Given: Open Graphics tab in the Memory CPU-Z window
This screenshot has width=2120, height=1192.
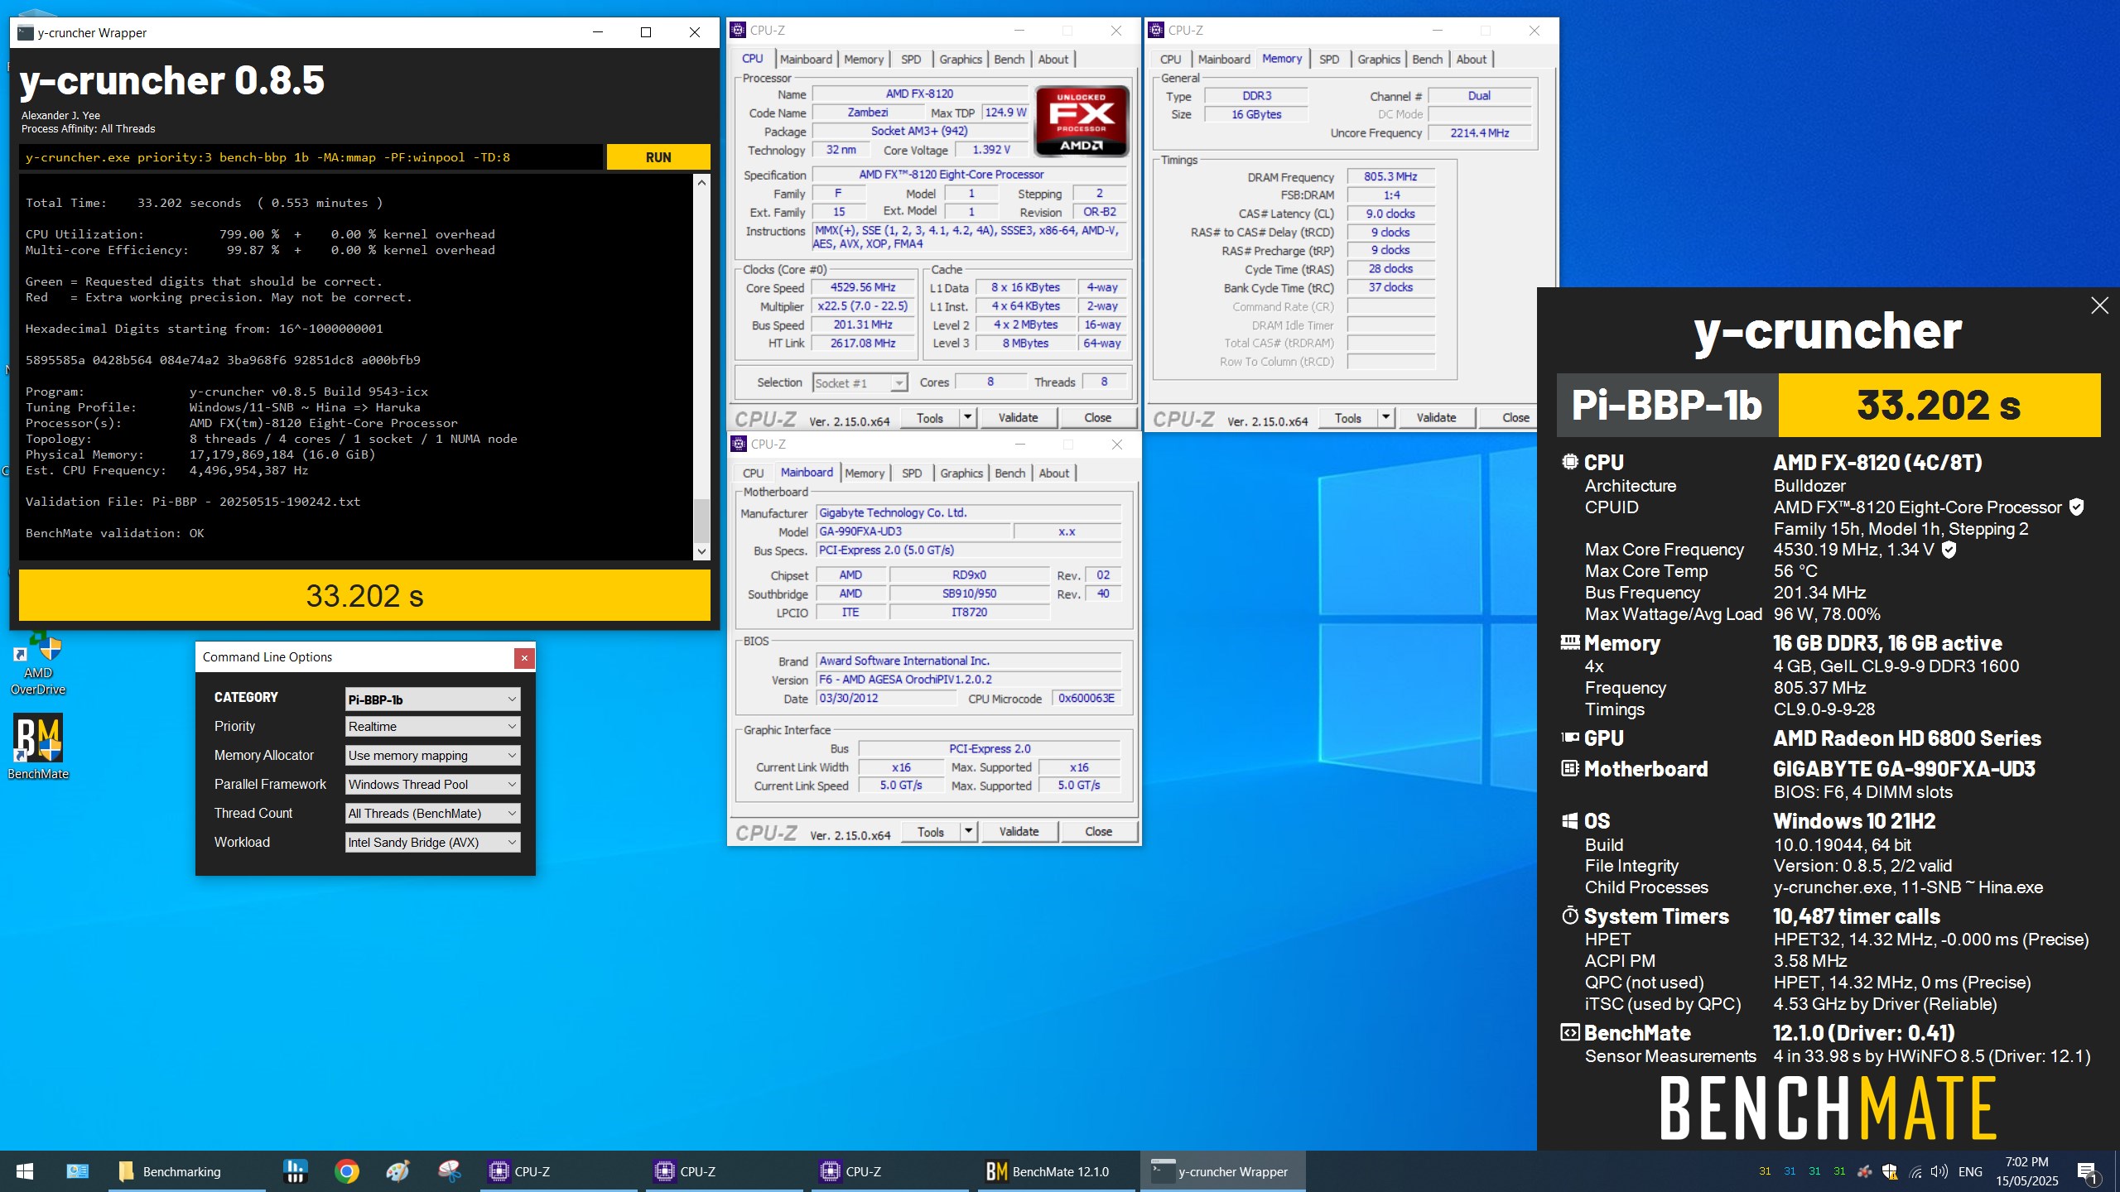Looking at the screenshot, I should tap(1379, 59).
